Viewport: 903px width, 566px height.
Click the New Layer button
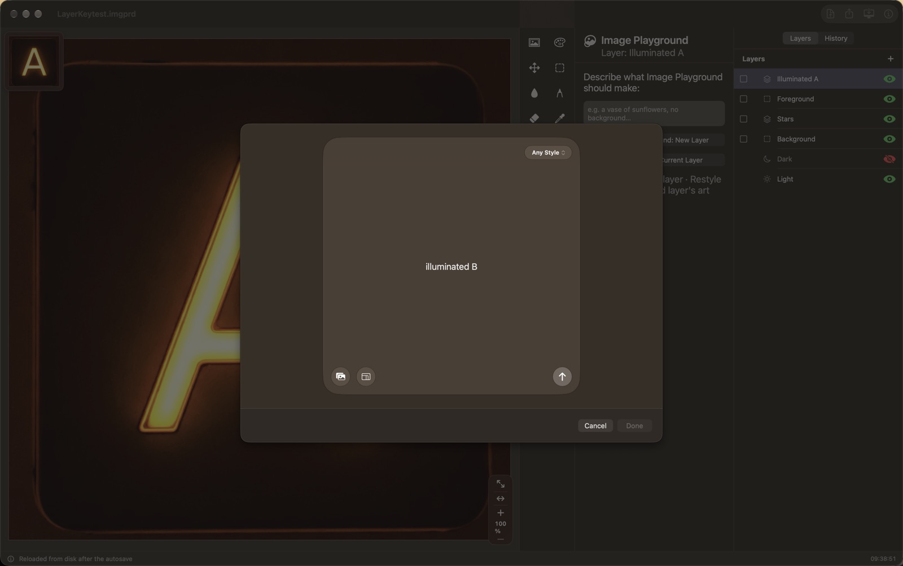coord(693,140)
